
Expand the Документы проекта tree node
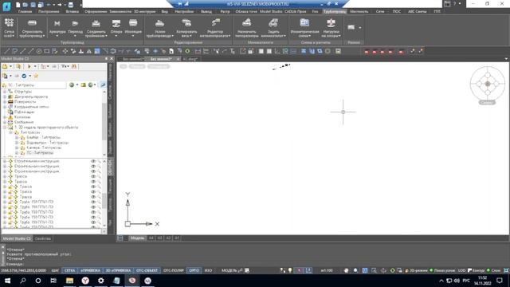pyautogui.click(x=5, y=96)
